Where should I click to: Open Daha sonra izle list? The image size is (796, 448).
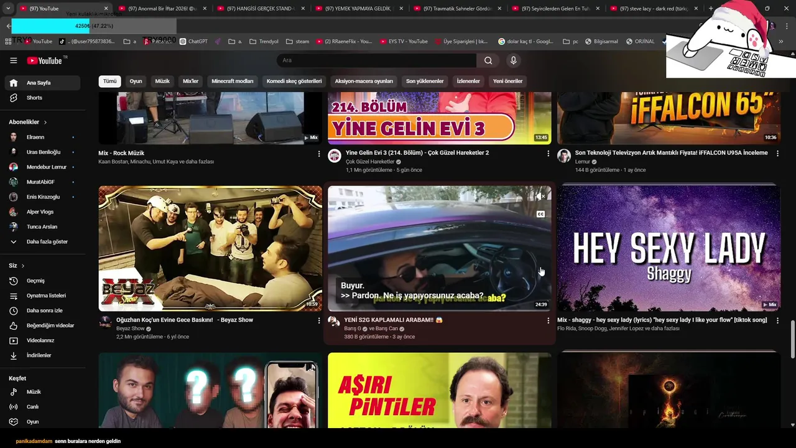[42, 310]
